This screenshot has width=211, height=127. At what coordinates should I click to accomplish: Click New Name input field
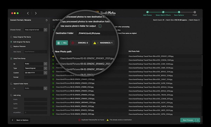click(x=36, y=52)
